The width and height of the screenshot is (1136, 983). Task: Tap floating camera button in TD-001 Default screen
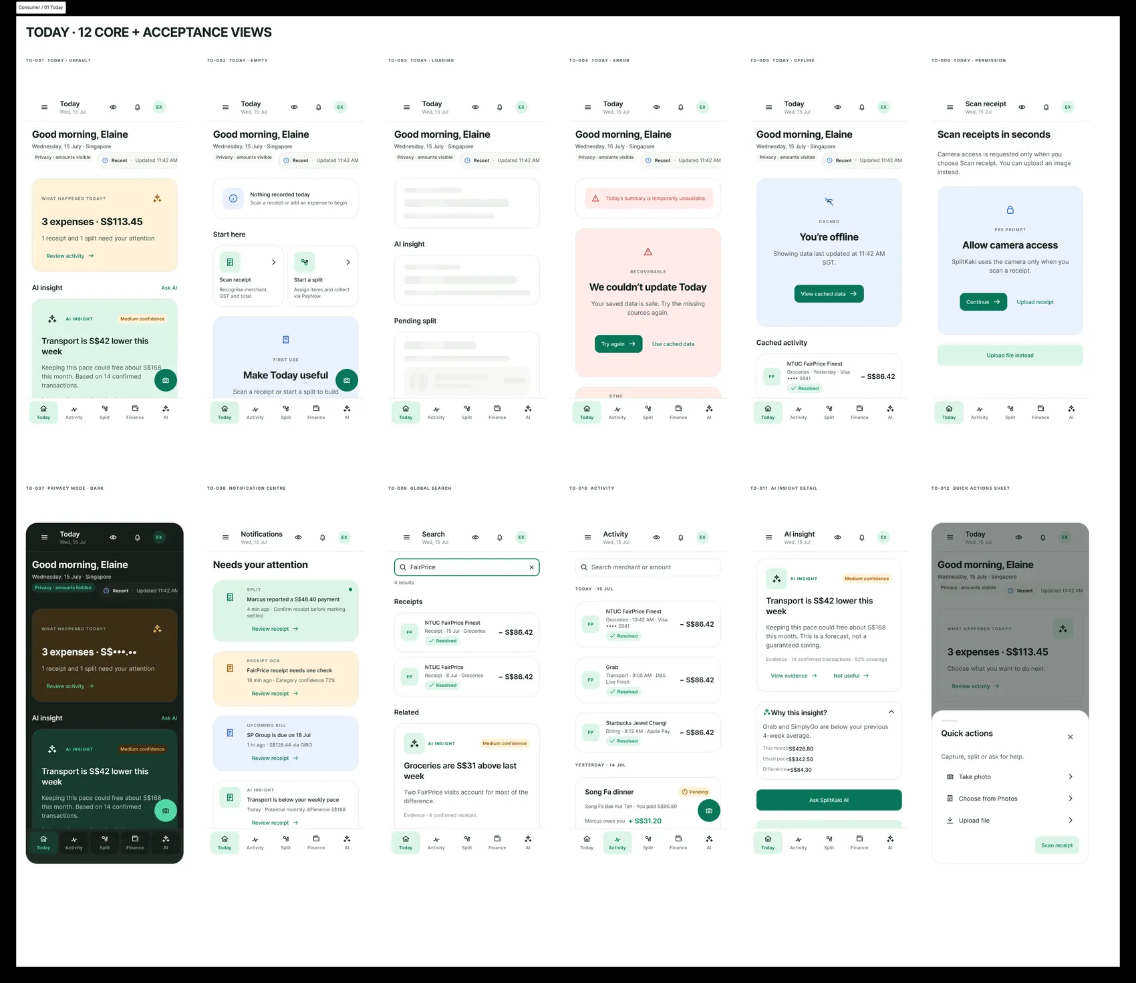166,380
